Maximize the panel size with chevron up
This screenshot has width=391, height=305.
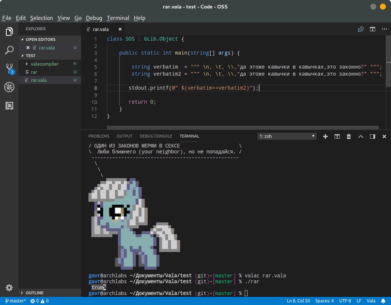(360, 136)
